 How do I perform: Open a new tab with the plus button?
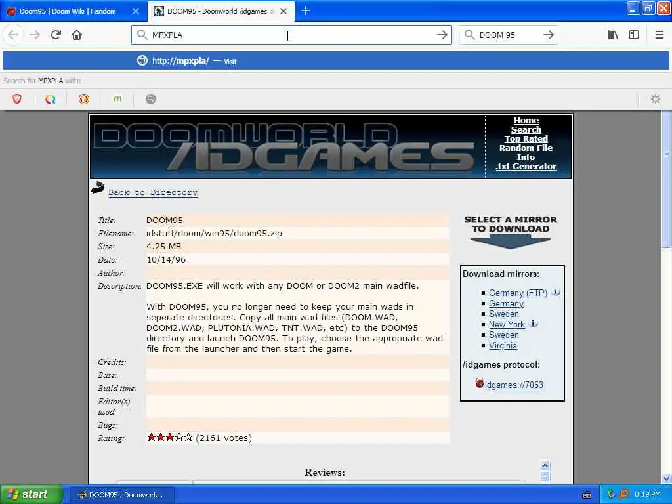click(x=306, y=10)
